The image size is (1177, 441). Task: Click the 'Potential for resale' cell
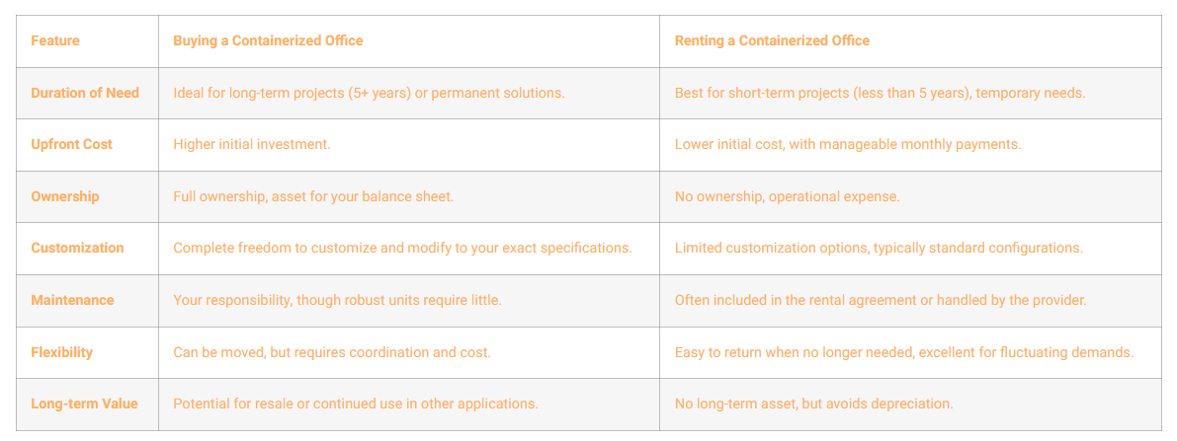[355, 404]
